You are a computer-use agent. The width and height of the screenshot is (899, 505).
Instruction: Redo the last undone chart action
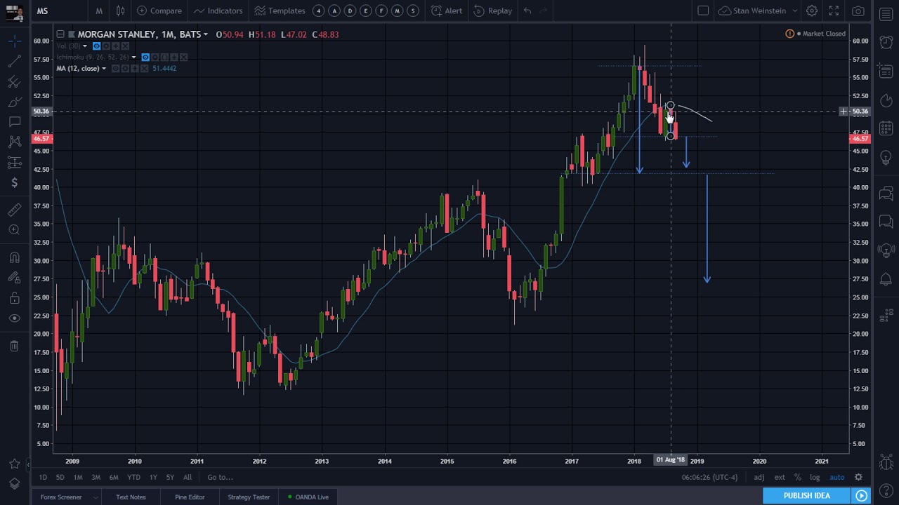544,11
